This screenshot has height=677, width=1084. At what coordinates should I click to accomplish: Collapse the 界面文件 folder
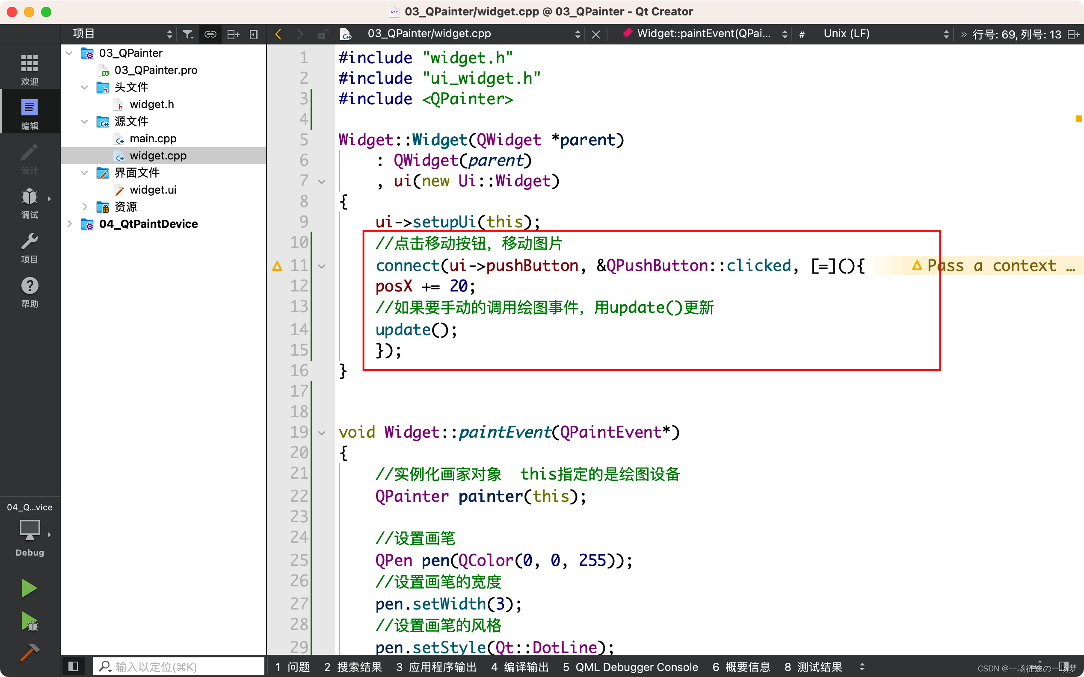point(84,173)
